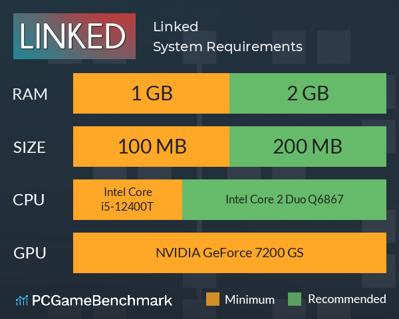This screenshot has width=399, height=319.
Task: Select the 1 GB minimum RAM bar
Action: 151,93
